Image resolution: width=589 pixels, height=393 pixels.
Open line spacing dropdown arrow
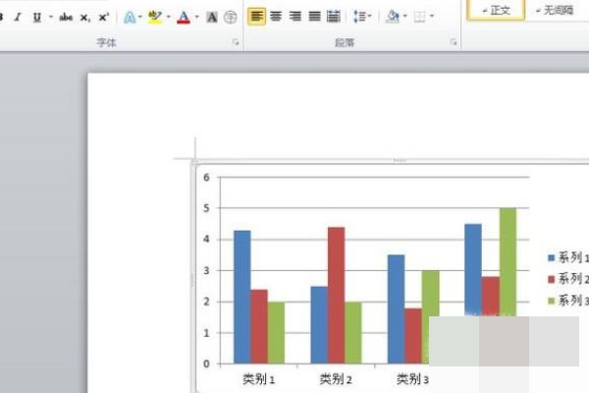pos(370,16)
